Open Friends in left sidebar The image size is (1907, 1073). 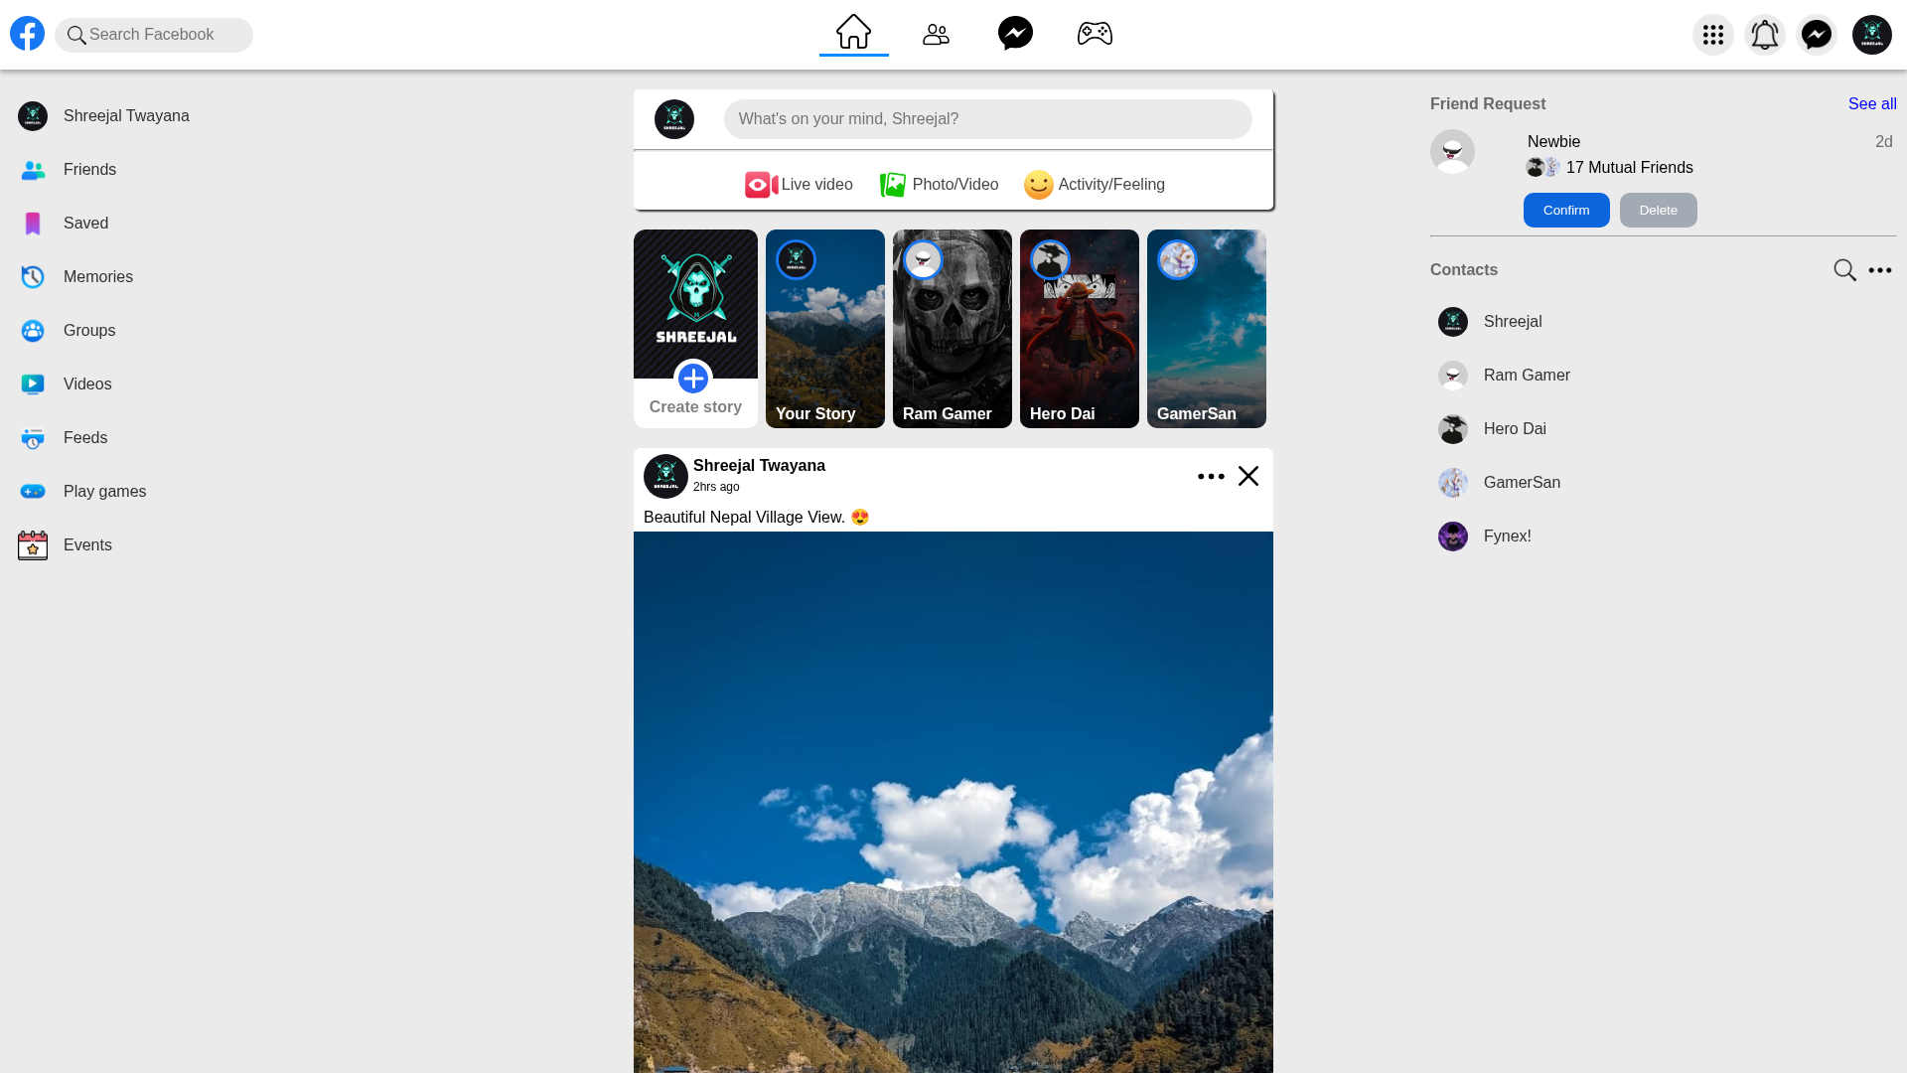(x=68, y=170)
